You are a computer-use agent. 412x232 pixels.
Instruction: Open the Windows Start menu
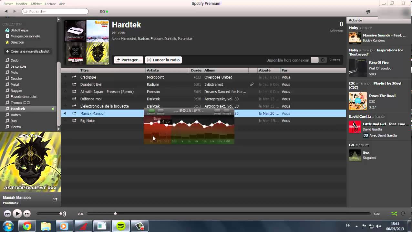tap(8, 226)
